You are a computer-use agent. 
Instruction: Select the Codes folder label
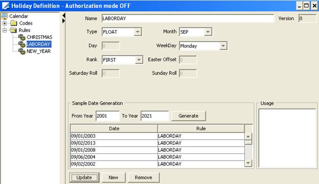click(26, 23)
